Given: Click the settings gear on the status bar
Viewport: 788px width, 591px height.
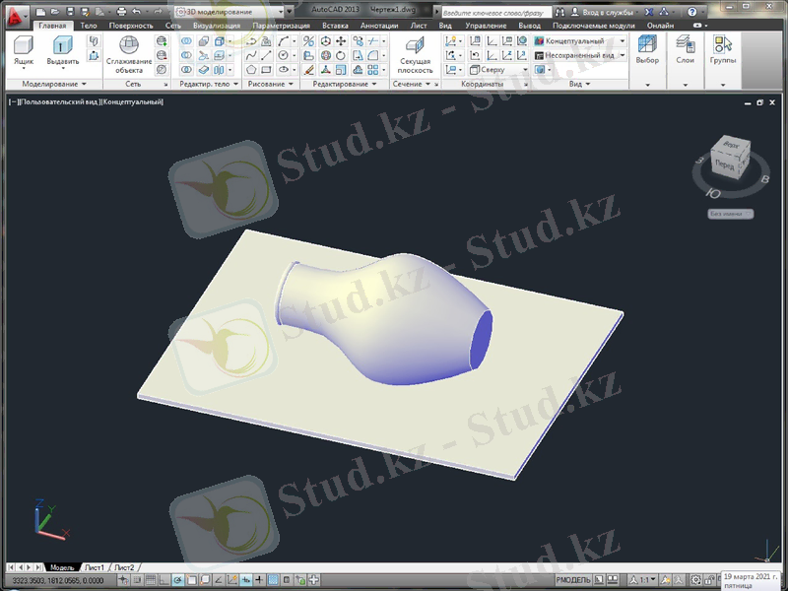Looking at the screenshot, I should click(696, 578).
